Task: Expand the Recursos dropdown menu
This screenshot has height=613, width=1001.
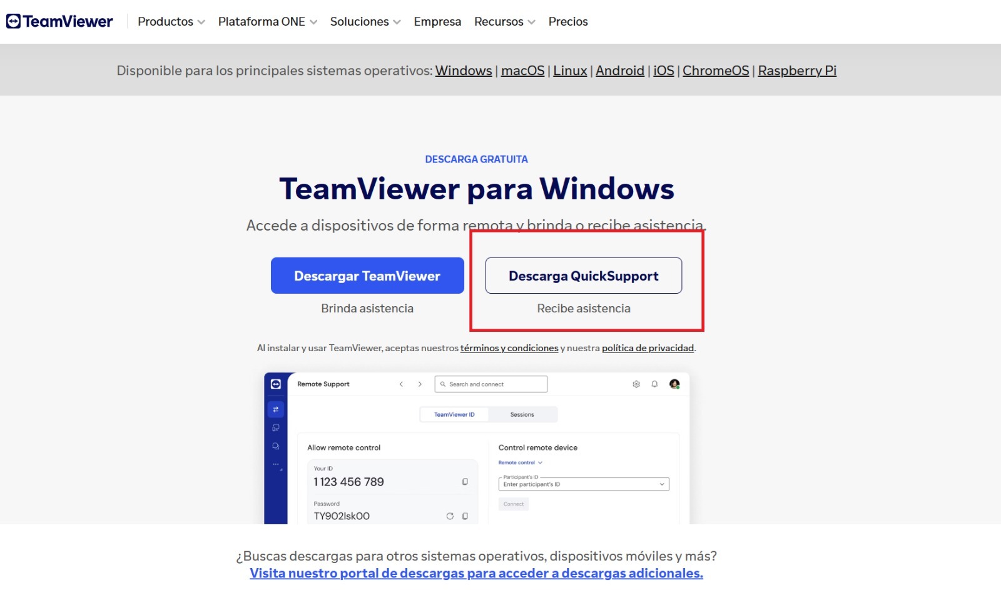Action: (x=505, y=21)
